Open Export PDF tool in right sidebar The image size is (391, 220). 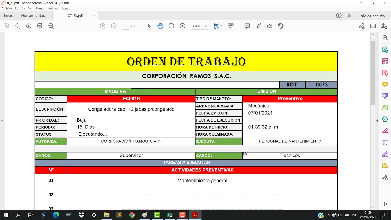[x=385, y=50]
